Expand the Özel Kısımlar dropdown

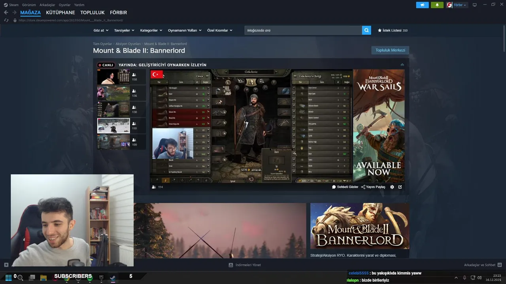coord(220,30)
